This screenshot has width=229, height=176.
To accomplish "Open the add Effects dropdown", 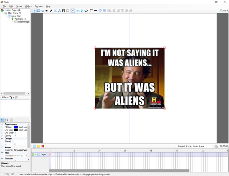I will tap(11, 97).
